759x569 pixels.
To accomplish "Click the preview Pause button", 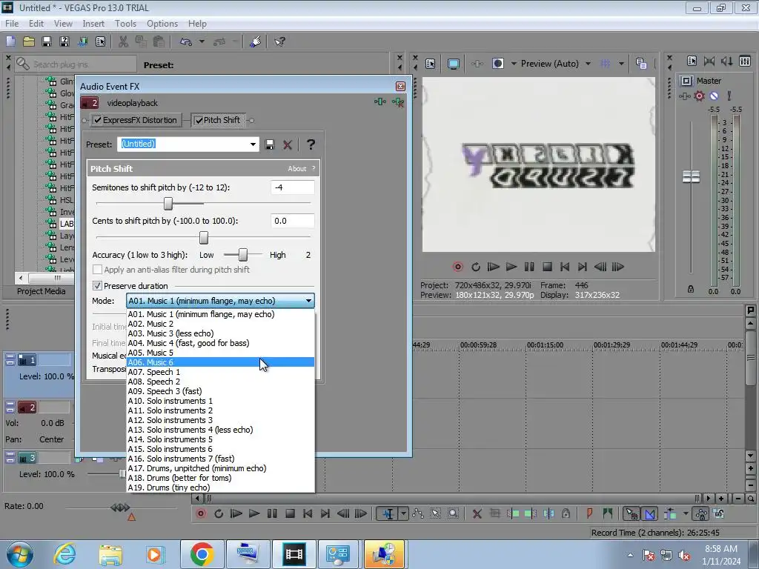I will point(529,267).
